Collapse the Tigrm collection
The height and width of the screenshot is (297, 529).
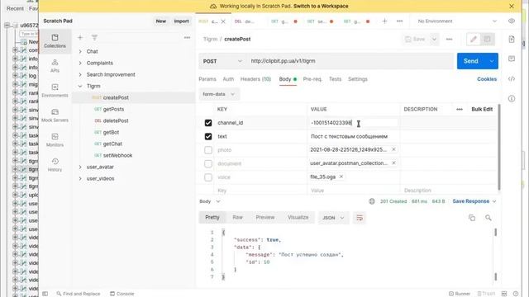tap(80, 86)
